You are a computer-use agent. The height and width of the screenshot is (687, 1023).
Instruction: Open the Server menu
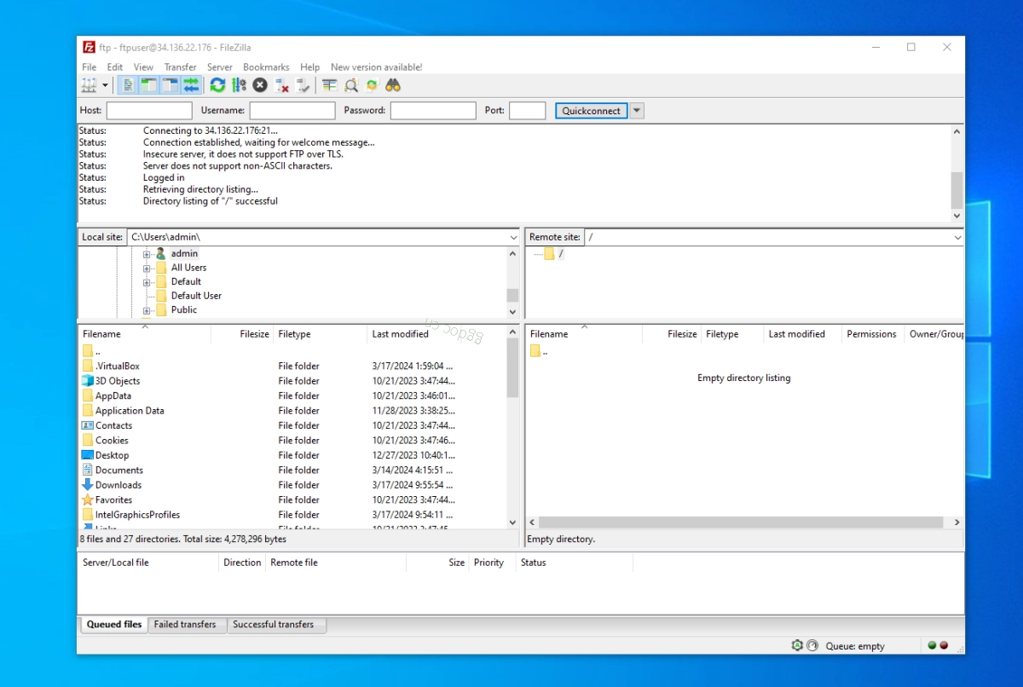220,66
